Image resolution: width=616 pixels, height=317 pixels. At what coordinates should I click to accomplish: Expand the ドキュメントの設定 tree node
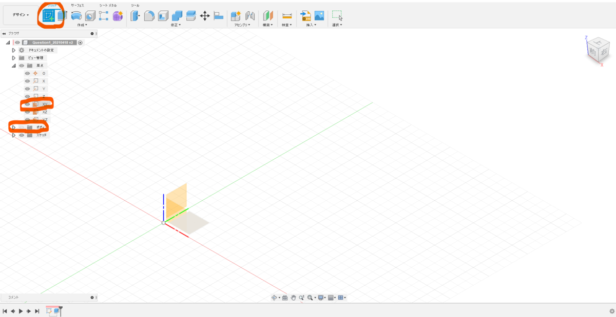click(14, 50)
